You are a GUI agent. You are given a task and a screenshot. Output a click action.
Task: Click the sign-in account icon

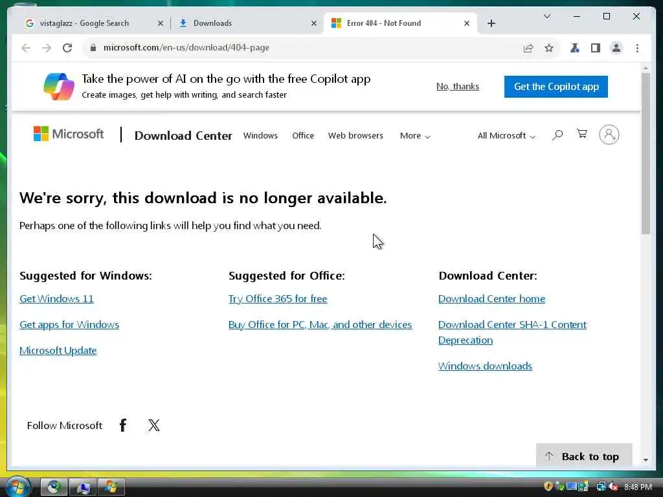[x=609, y=135]
